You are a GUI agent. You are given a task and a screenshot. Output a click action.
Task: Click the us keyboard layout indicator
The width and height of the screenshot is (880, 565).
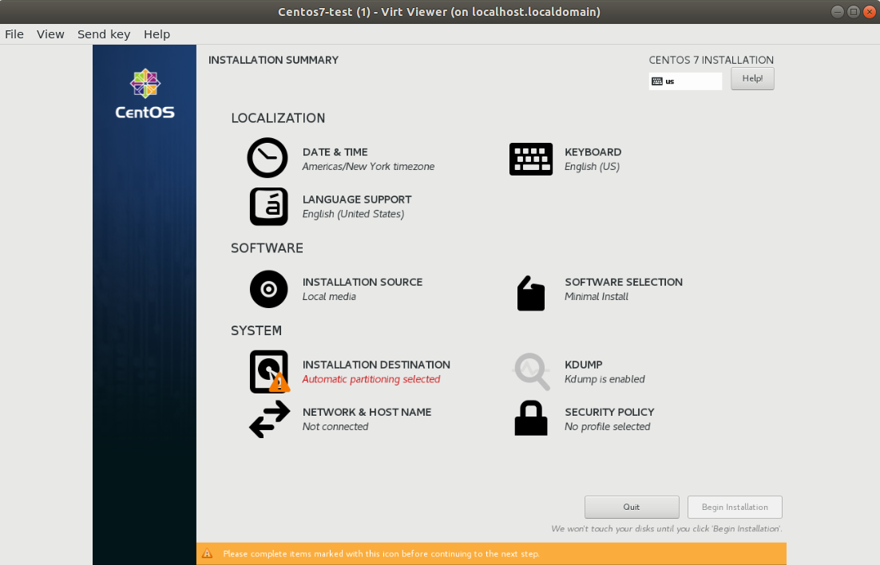[685, 81]
